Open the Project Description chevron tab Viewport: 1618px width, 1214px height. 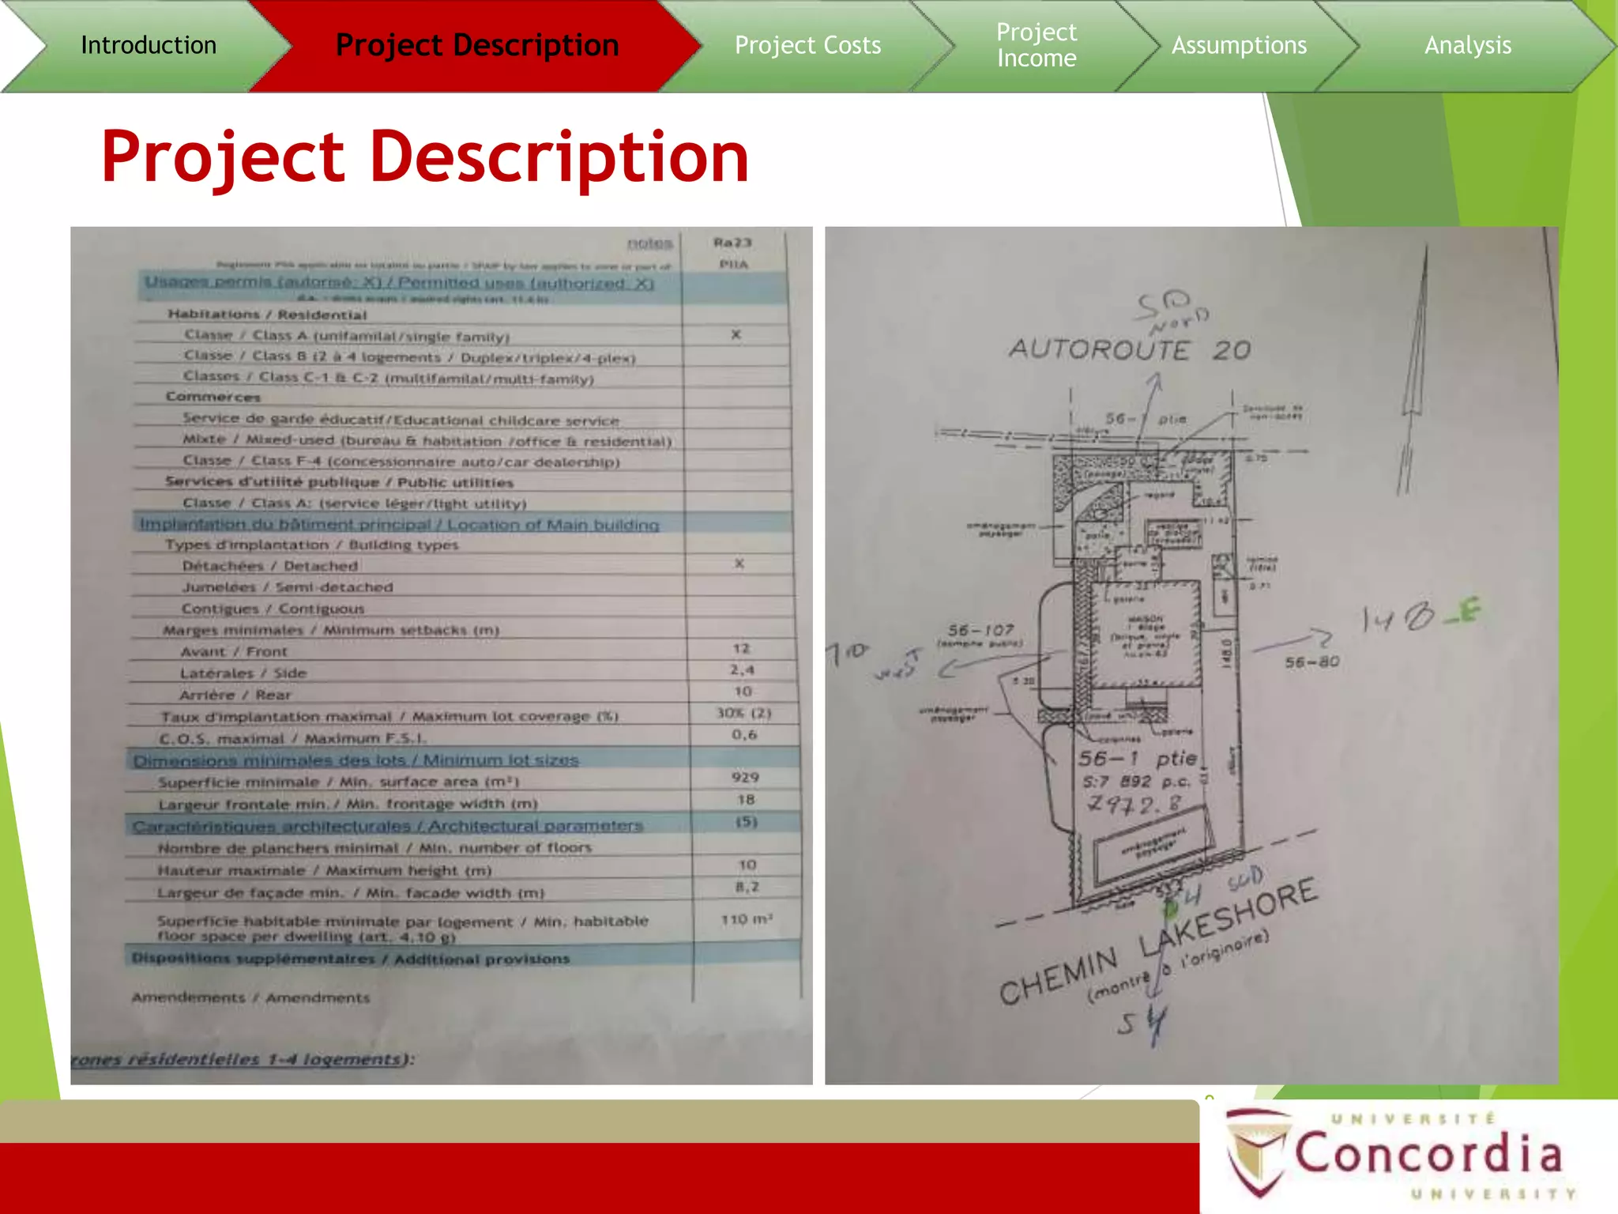pos(477,45)
